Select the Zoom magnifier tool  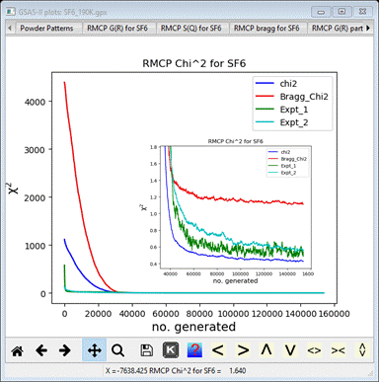coord(117,350)
